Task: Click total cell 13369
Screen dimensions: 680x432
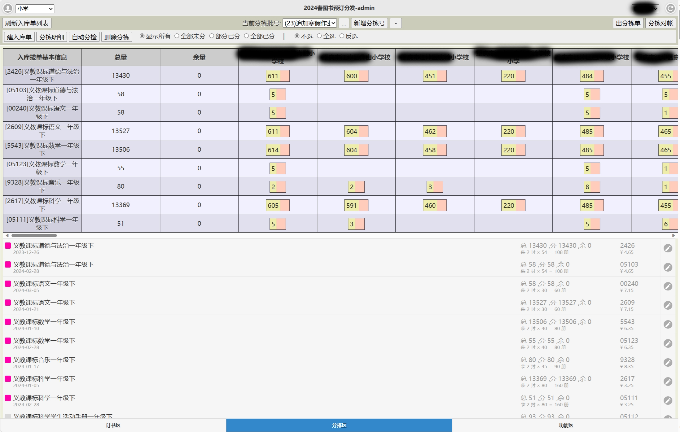Action: (x=121, y=205)
